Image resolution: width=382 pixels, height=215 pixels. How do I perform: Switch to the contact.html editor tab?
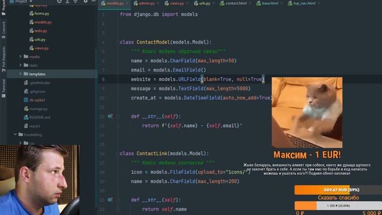(233, 4)
